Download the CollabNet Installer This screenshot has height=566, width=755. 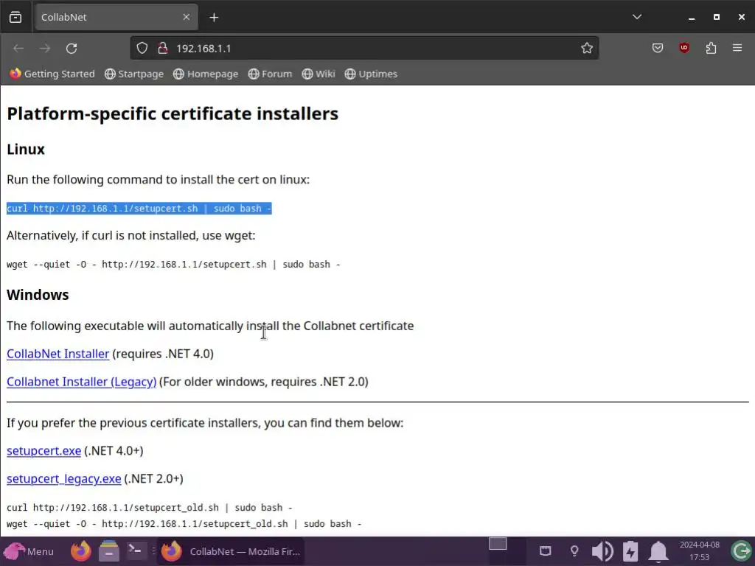pos(58,354)
